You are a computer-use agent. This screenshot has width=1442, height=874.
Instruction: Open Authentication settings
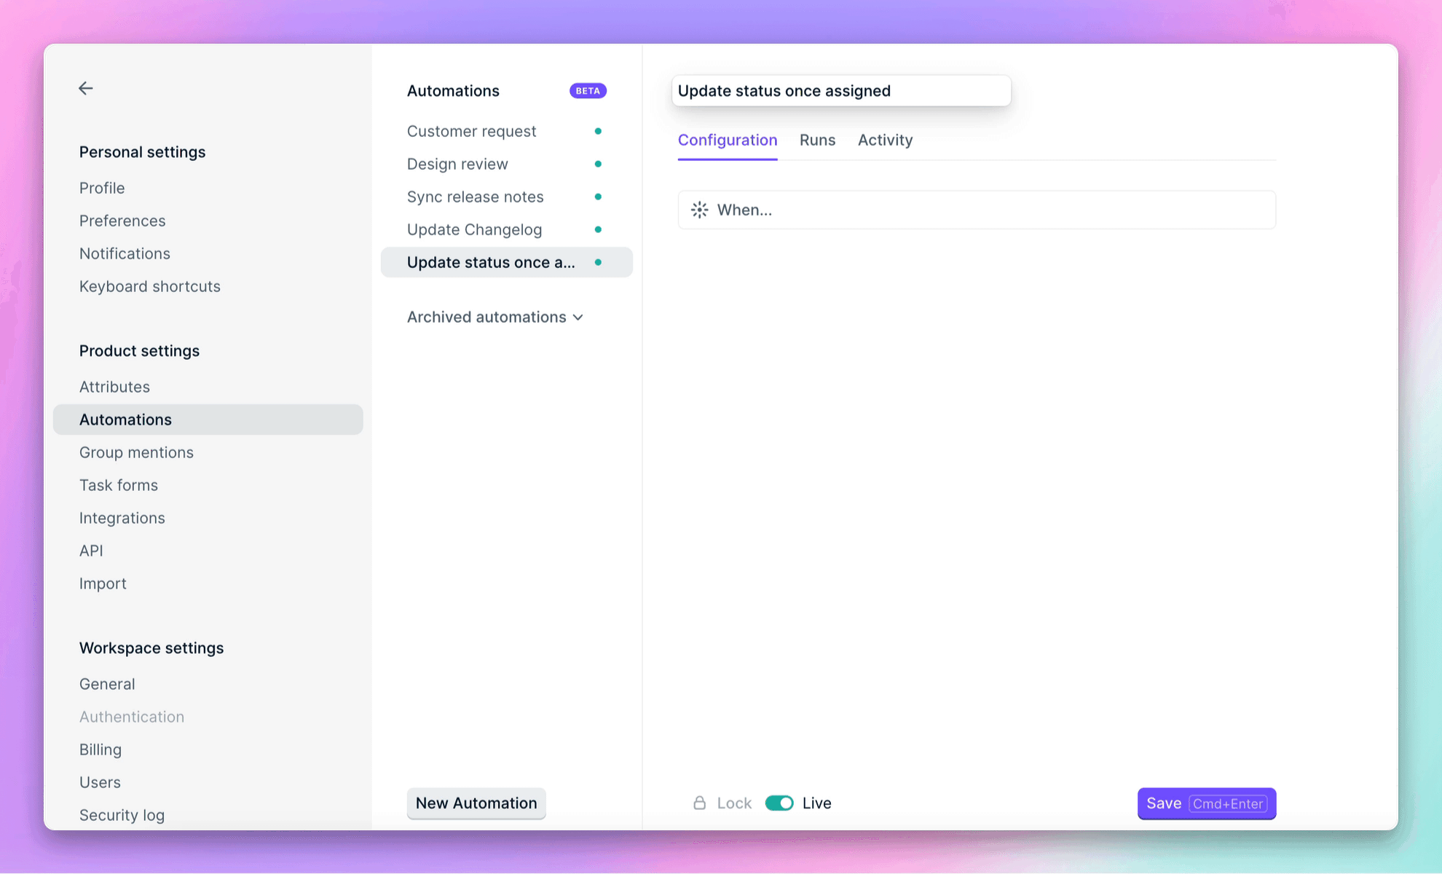(x=132, y=717)
